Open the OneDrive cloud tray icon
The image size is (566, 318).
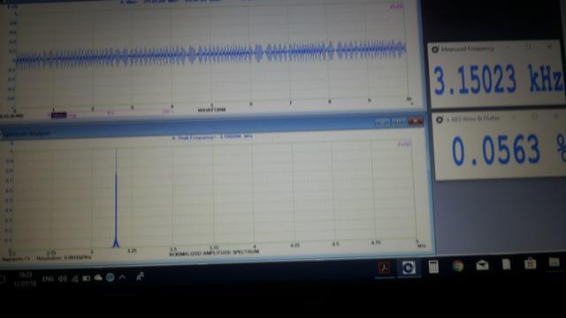coord(98,277)
